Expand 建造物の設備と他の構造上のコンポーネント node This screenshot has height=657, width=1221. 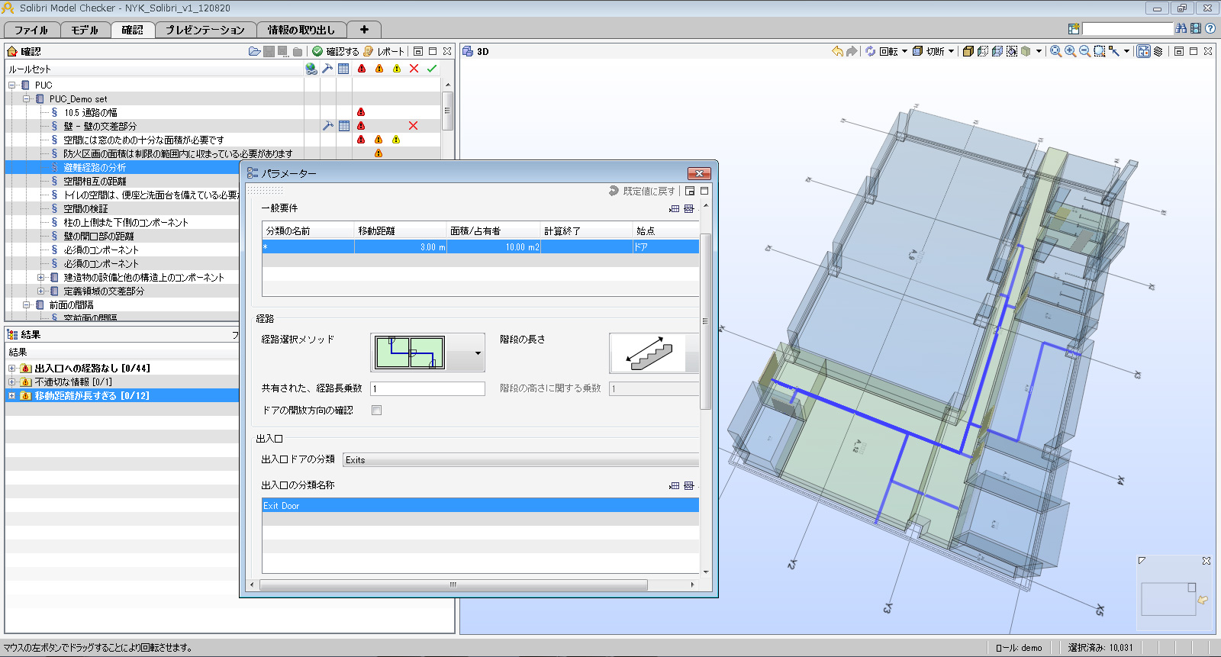pyautogui.click(x=41, y=277)
